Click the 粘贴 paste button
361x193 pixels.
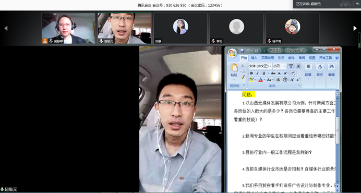(x=234, y=71)
